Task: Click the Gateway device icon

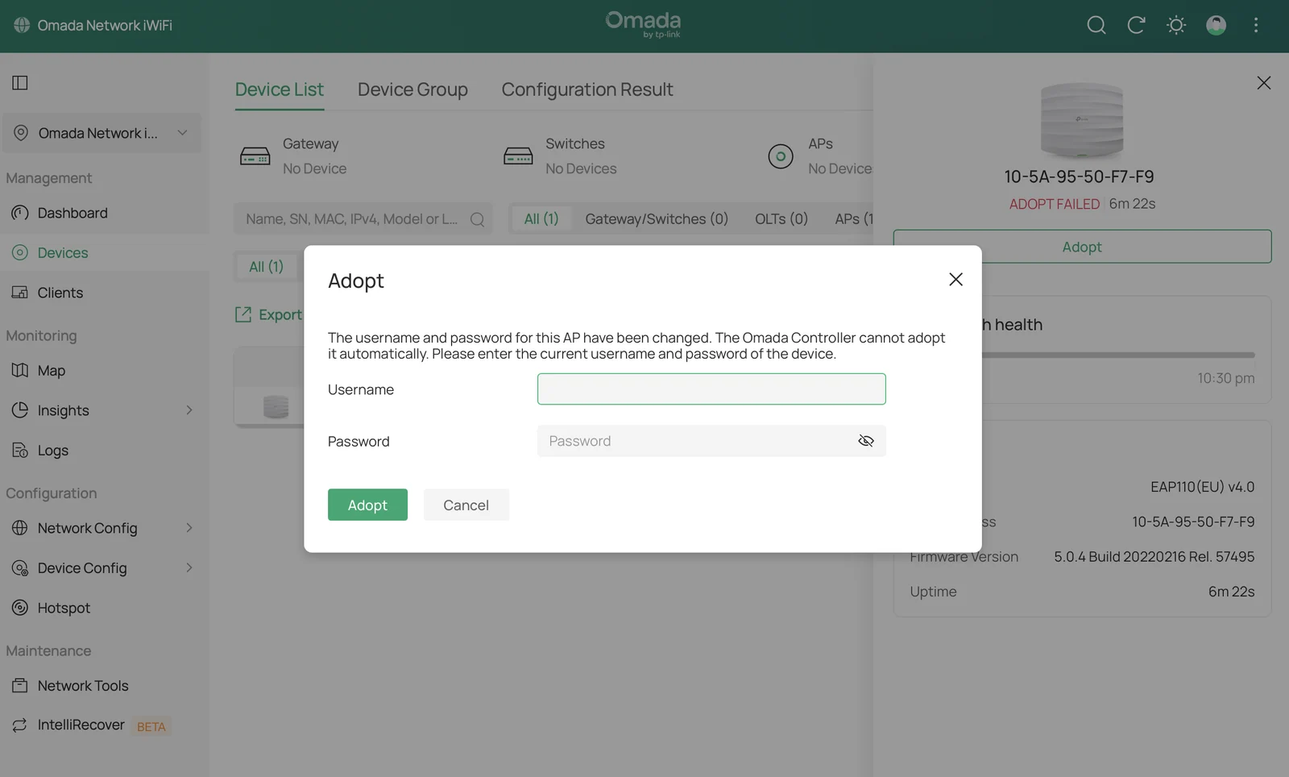Action: 255,156
